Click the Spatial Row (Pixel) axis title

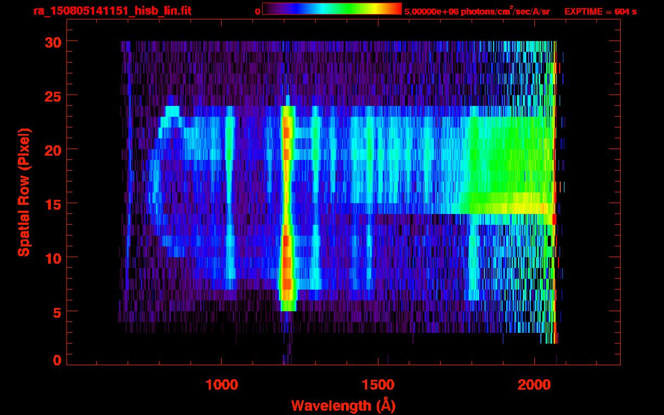24,192
